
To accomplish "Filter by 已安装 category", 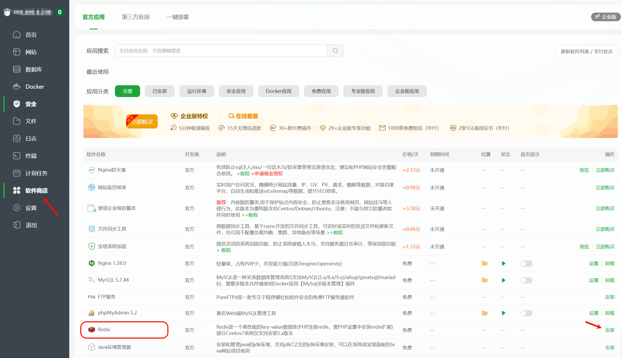I will point(160,91).
